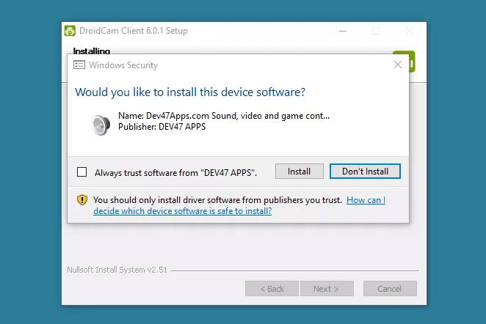
Task: Click the DroidCam app icon in title bar
Action: (x=70, y=31)
